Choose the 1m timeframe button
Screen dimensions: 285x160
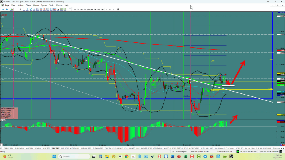tap(75, 9)
